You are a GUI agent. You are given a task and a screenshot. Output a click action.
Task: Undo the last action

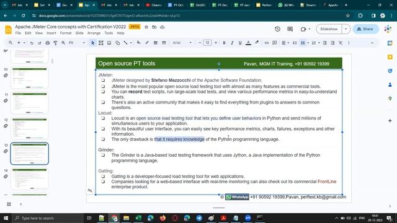point(32,43)
